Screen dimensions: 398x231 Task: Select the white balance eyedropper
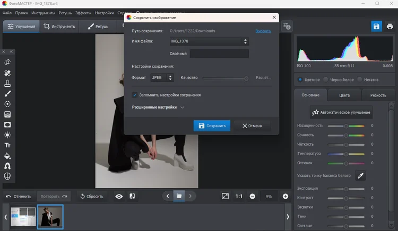coord(360,175)
